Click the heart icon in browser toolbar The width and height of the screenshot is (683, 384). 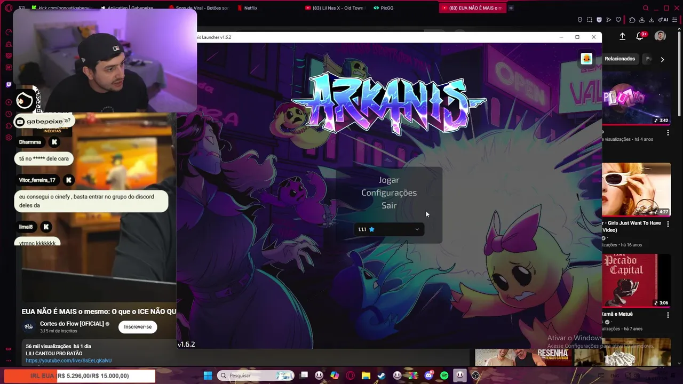click(618, 20)
